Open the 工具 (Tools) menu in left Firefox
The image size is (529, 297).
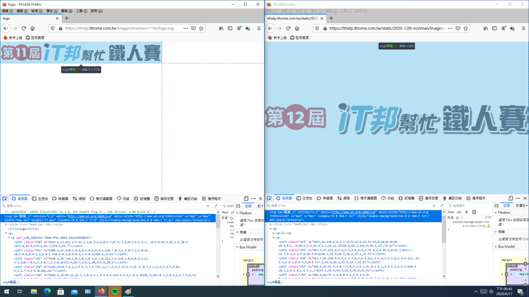pyautogui.click(x=81, y=11)
